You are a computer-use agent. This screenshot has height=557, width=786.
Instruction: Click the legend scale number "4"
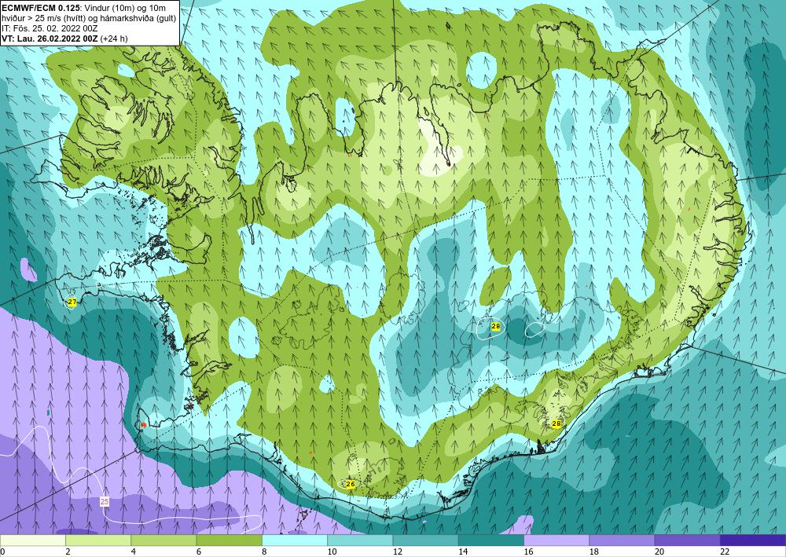[x=133, y=552]
